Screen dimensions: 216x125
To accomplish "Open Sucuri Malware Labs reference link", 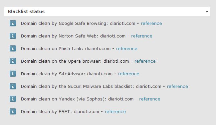I will [177, 87].
